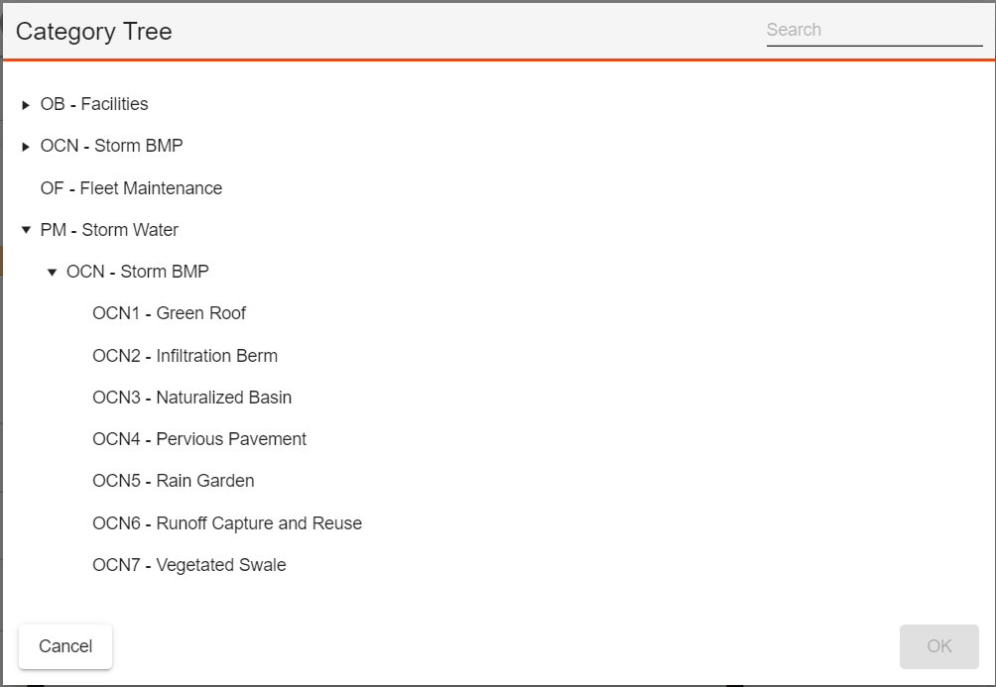Collapse the PM - Storm Water node arrow
This screenshot has width=996, height=687.
[x=26, y=230]
